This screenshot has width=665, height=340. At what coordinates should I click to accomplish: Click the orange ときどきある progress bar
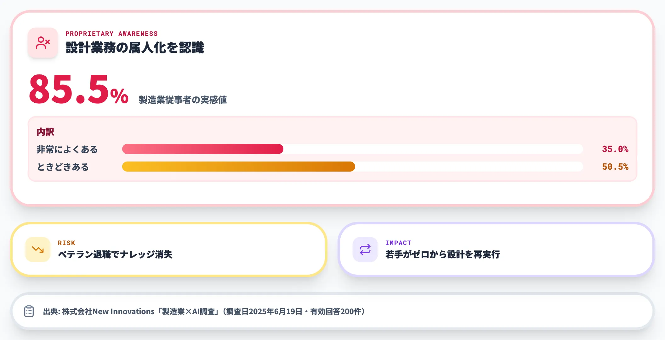[x=238, y=167]
